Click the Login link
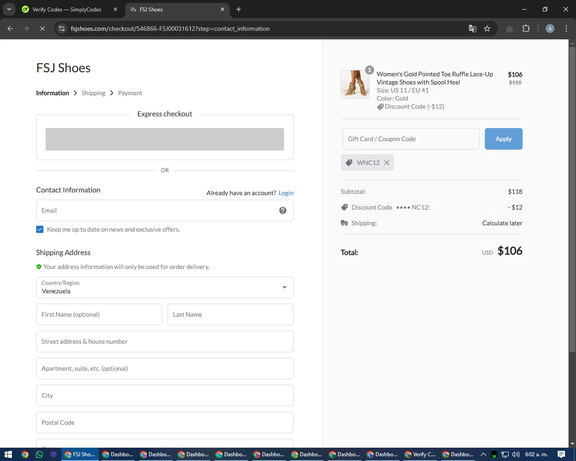 coord(286,193)
